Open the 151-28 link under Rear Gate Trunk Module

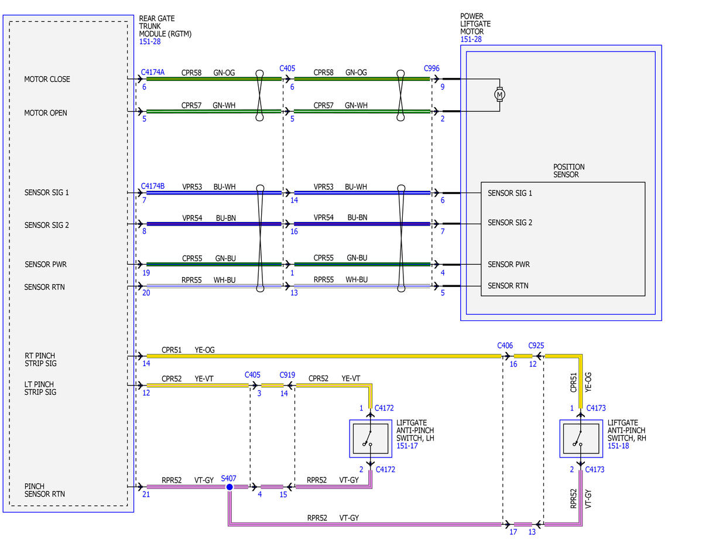149,42
